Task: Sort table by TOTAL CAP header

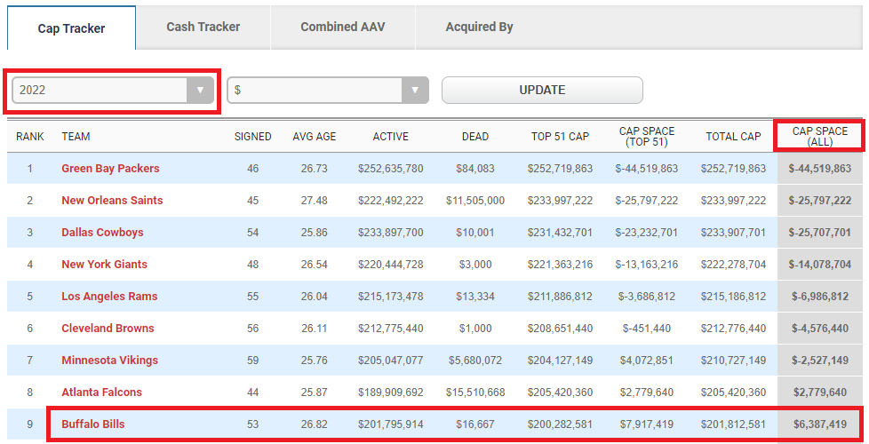Action: pos(733,137)
